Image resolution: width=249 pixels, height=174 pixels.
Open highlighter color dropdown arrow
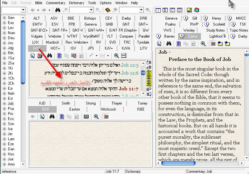point(96,56)
